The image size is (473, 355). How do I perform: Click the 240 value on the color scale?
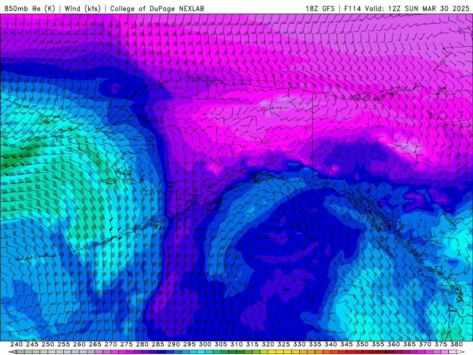[17, 344]
